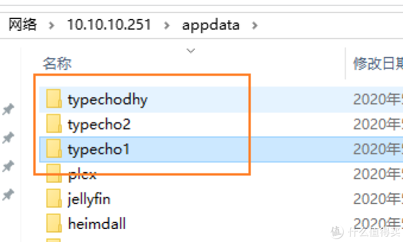Click the jellyfin folder icon
Screen dimensions: 403x242
click(x=54, y=198)
